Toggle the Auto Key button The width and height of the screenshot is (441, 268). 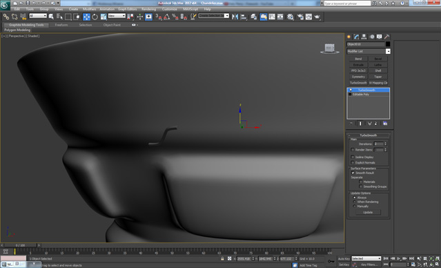[x=344, y=259]
